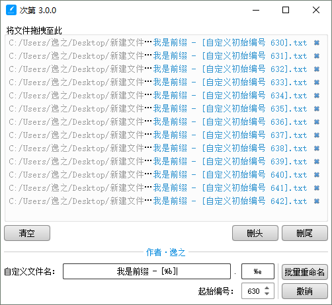Click the 删尾 button
The width and height of the screenshot is (332, 305).
(305, 233)
